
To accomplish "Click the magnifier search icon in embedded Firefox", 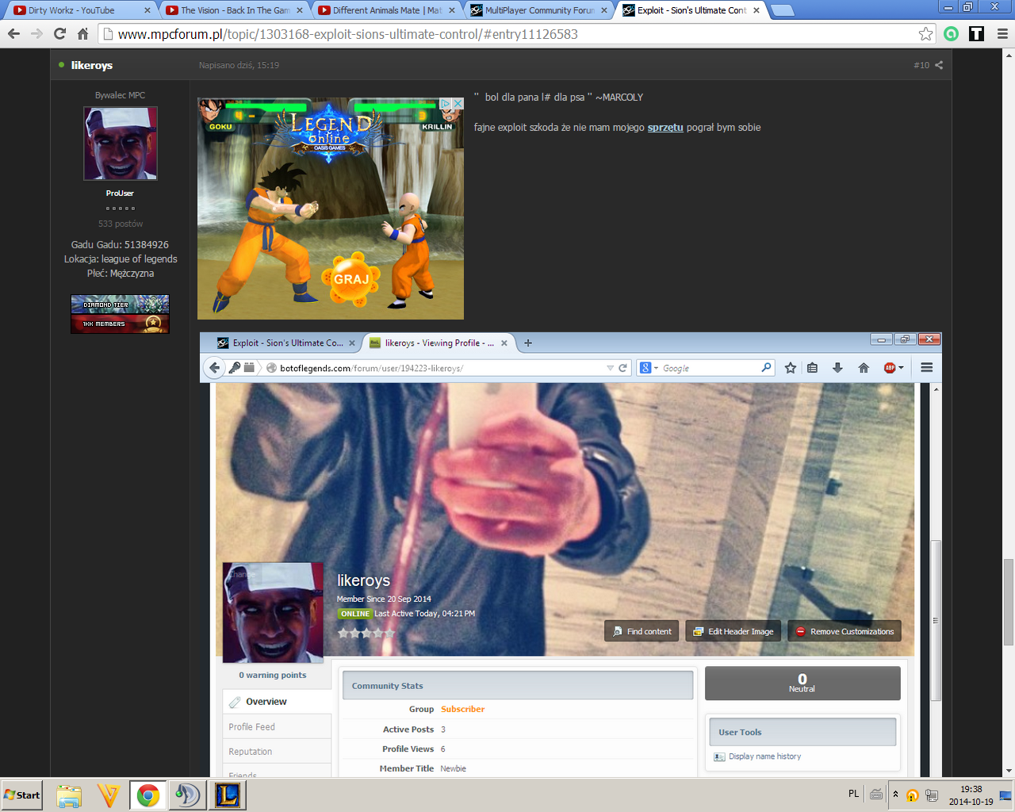I will (x=766, y=367).
